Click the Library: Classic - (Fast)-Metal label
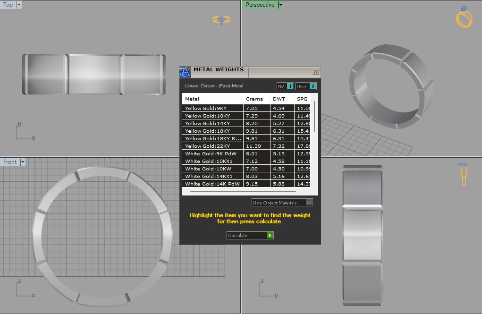 pyautogui.click(x=214, y=86)
